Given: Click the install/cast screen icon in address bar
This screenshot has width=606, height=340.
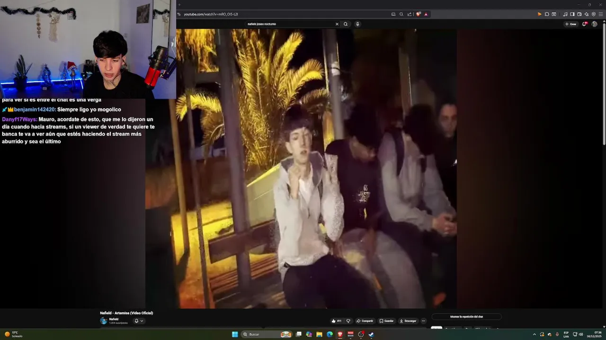Looking at the screenshot, I should tap(393, 14).
